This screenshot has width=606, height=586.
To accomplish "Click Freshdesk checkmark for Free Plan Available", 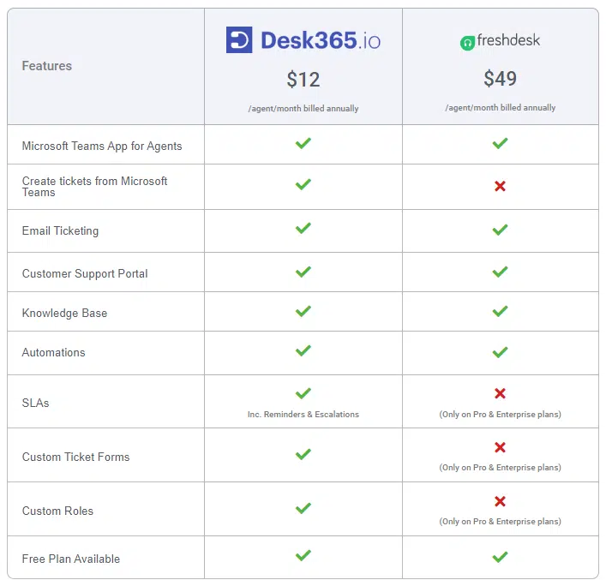I will (x=500, y=557).
